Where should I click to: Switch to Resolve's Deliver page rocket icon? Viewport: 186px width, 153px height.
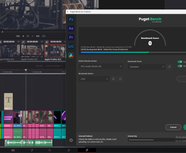tap(87, 150)
